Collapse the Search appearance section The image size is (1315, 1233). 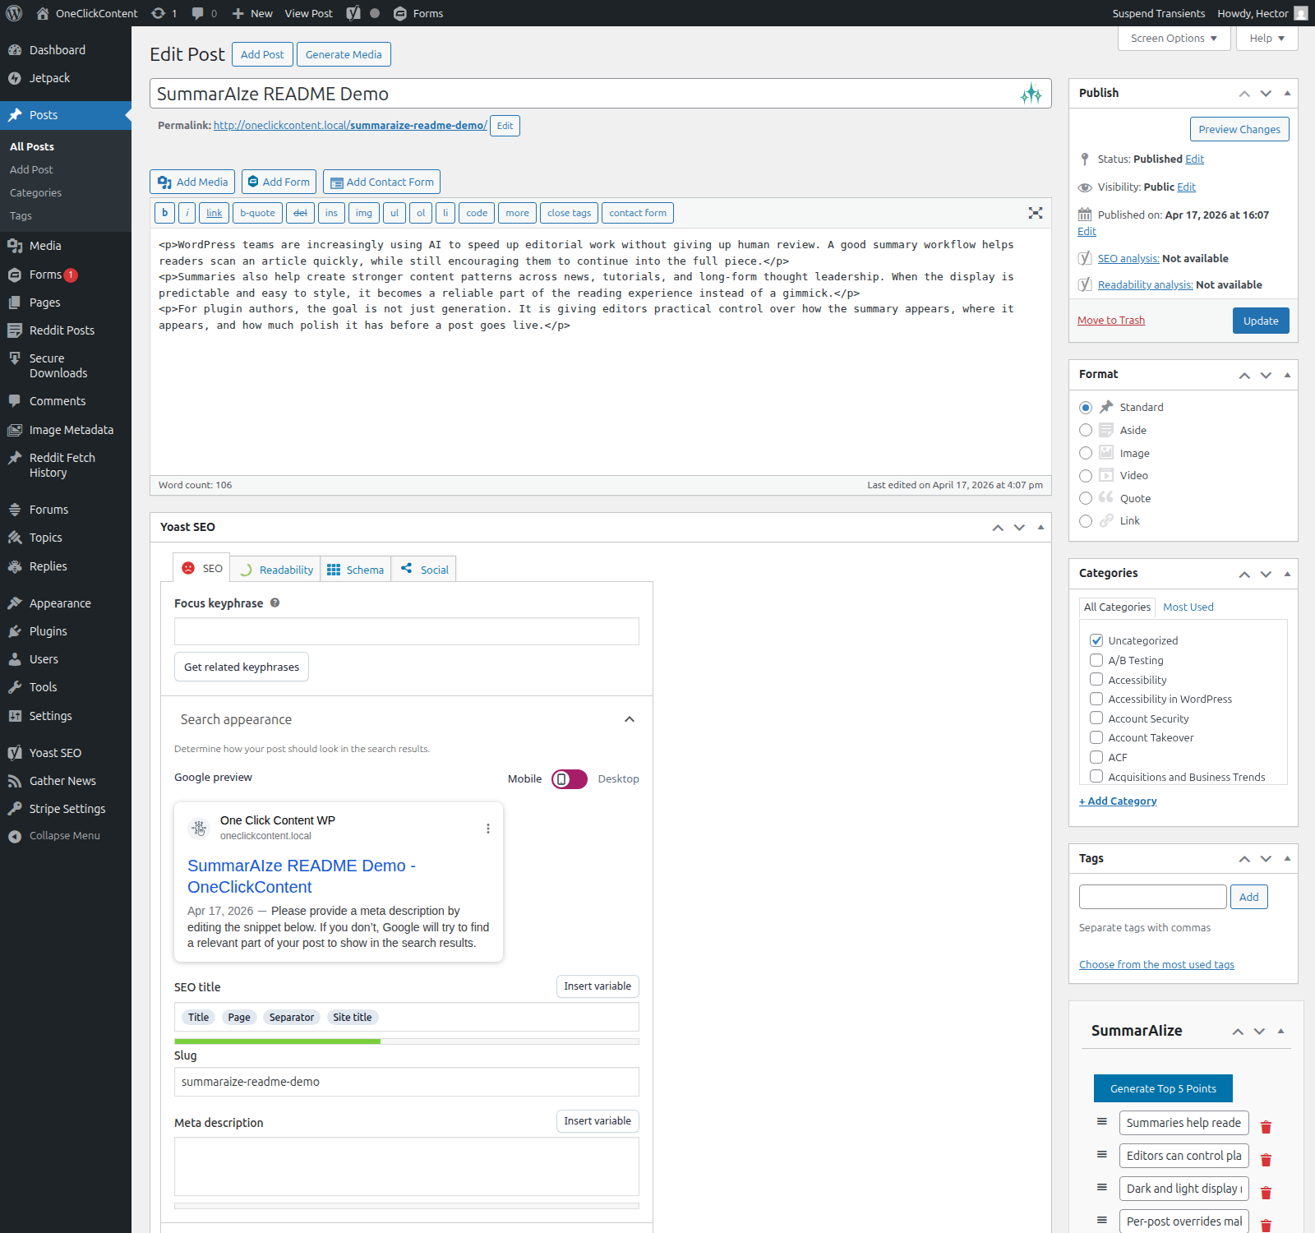630,719
